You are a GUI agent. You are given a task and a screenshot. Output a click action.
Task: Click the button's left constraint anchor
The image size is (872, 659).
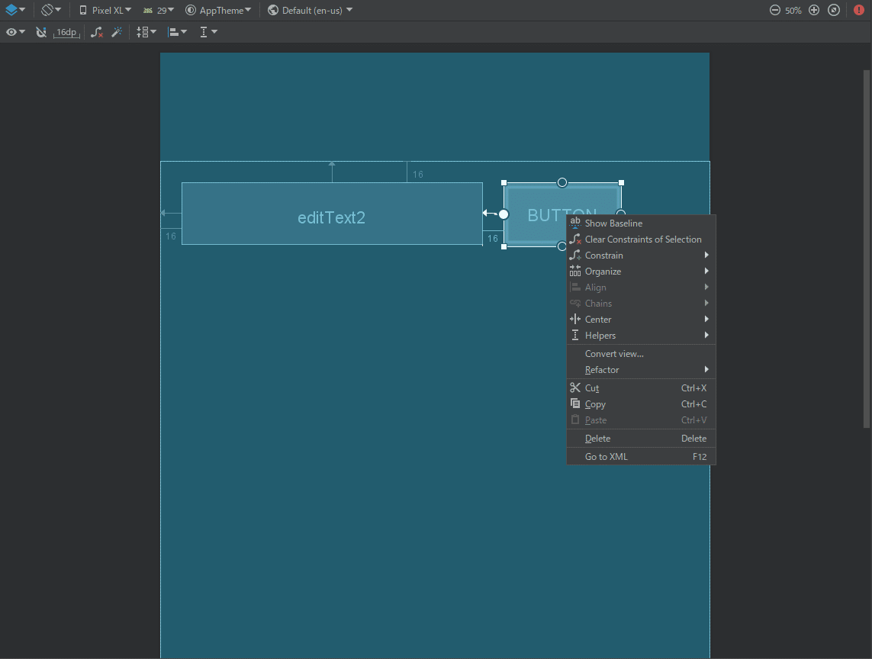(504, 214)
